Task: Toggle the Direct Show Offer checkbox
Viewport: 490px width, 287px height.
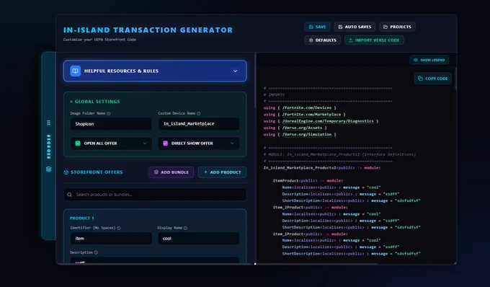Action: [165, 143]
